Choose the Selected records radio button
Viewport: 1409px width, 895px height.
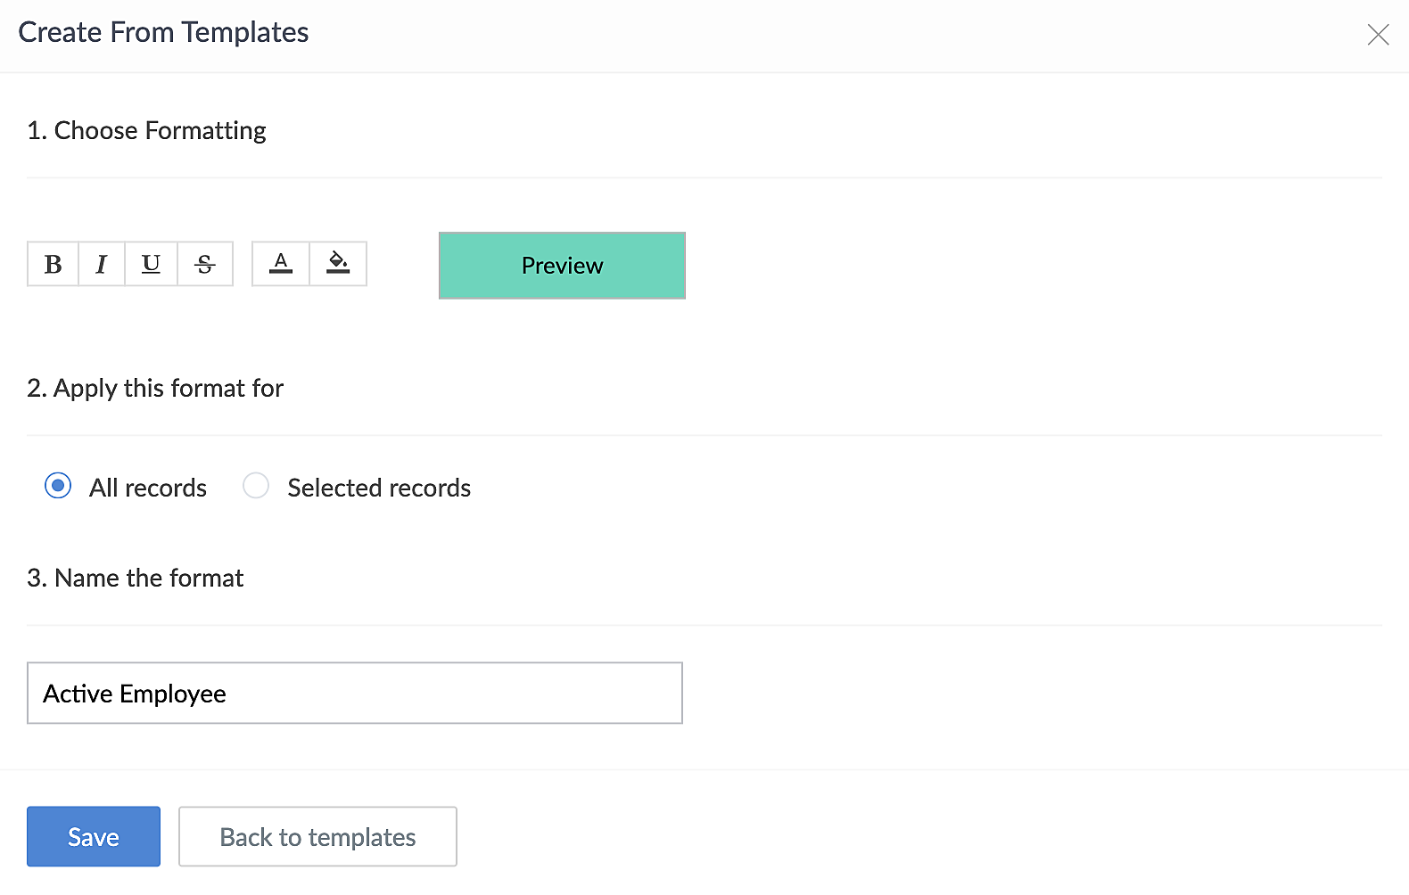click(x=256, y=486)
